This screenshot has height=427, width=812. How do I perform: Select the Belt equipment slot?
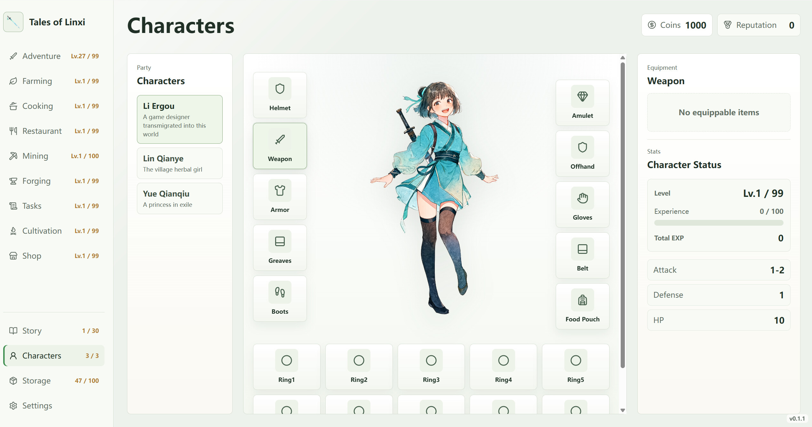[x=582, y=255]
